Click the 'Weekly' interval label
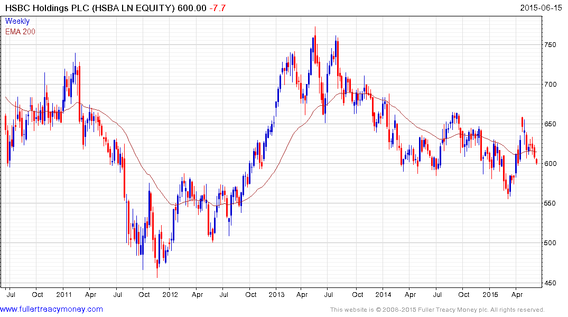This screenshot has width=568, height=317. pyautogui.click(x=17, y=21)
